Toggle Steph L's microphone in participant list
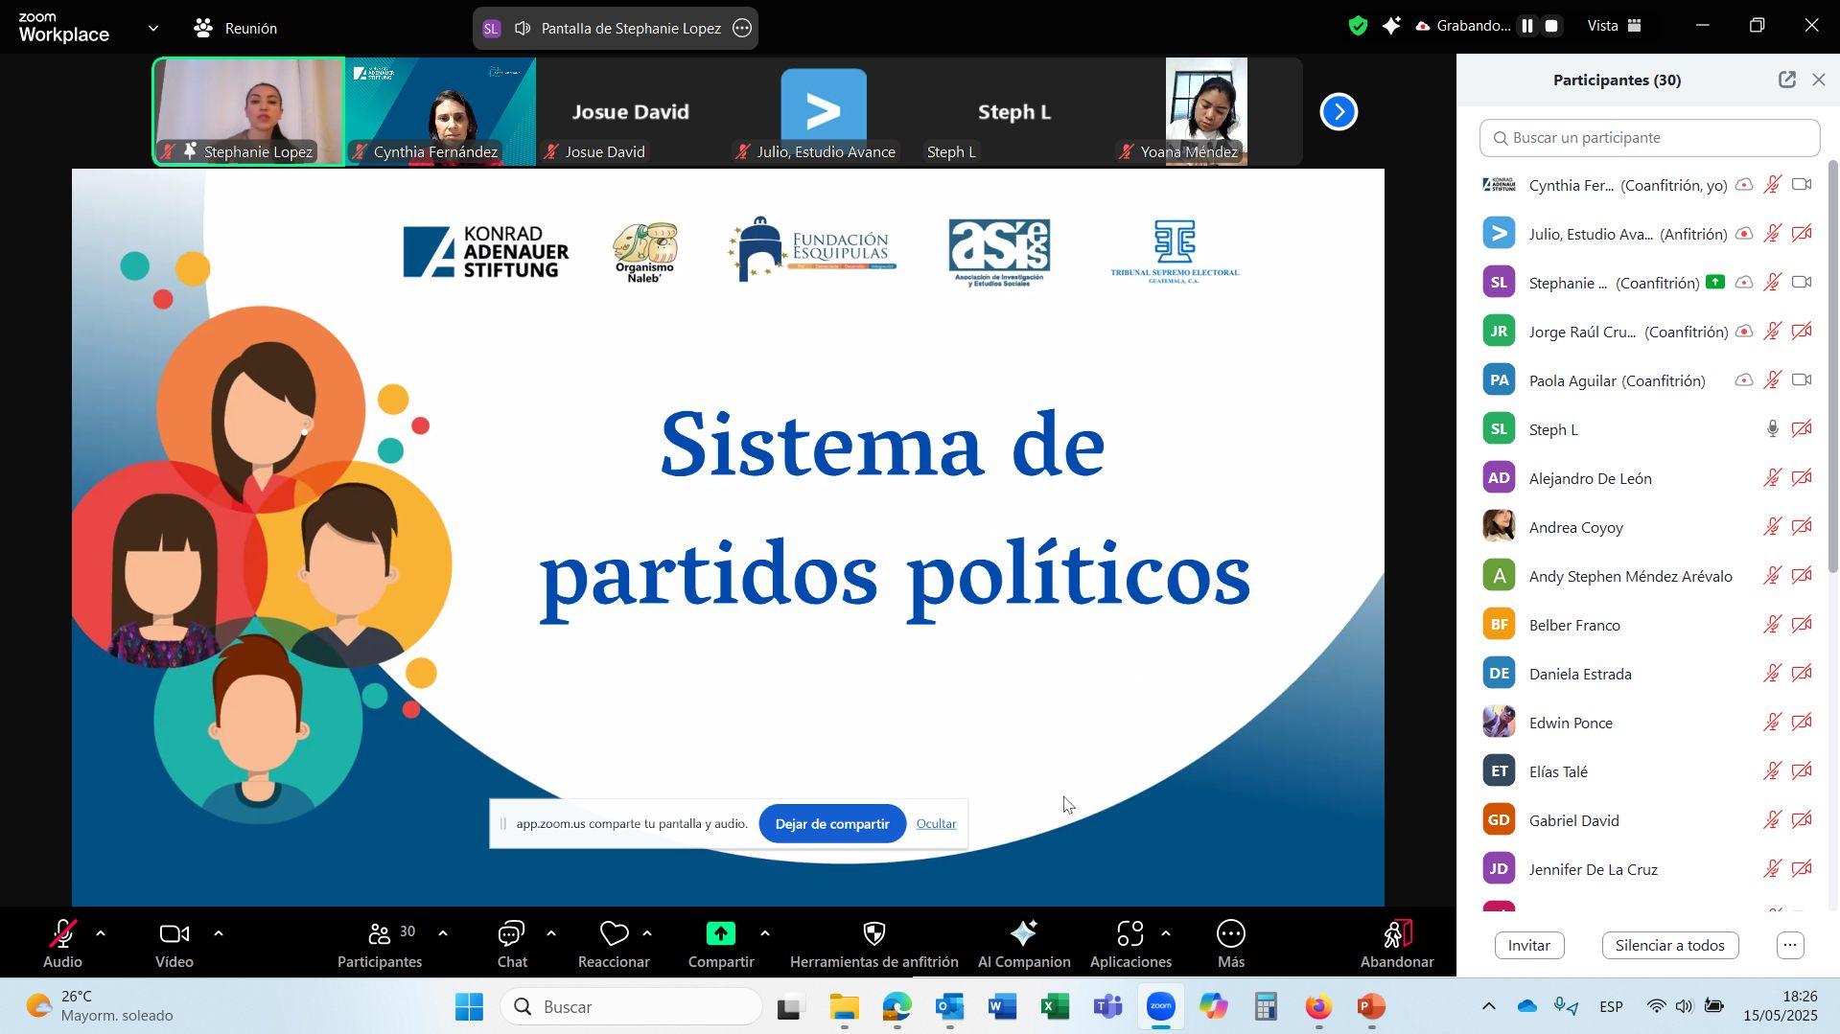 pos(1772,429)
